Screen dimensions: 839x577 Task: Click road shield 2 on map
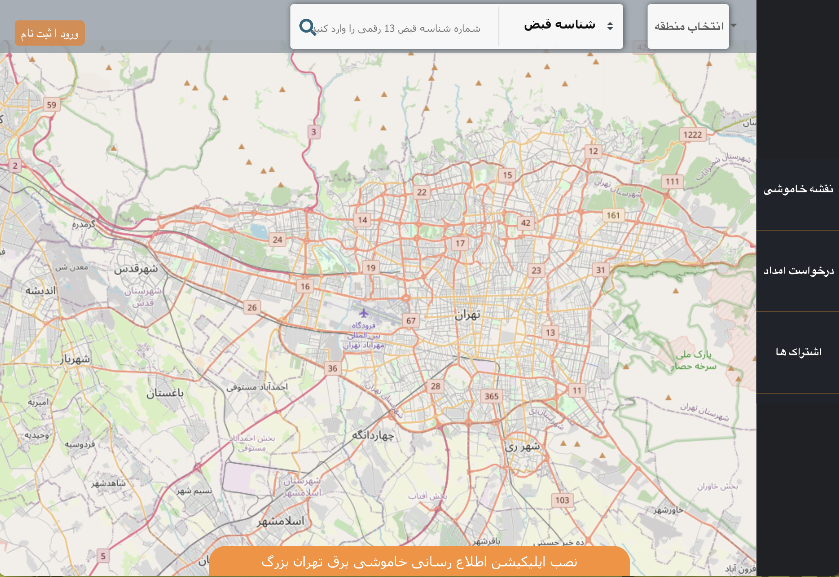15,166
